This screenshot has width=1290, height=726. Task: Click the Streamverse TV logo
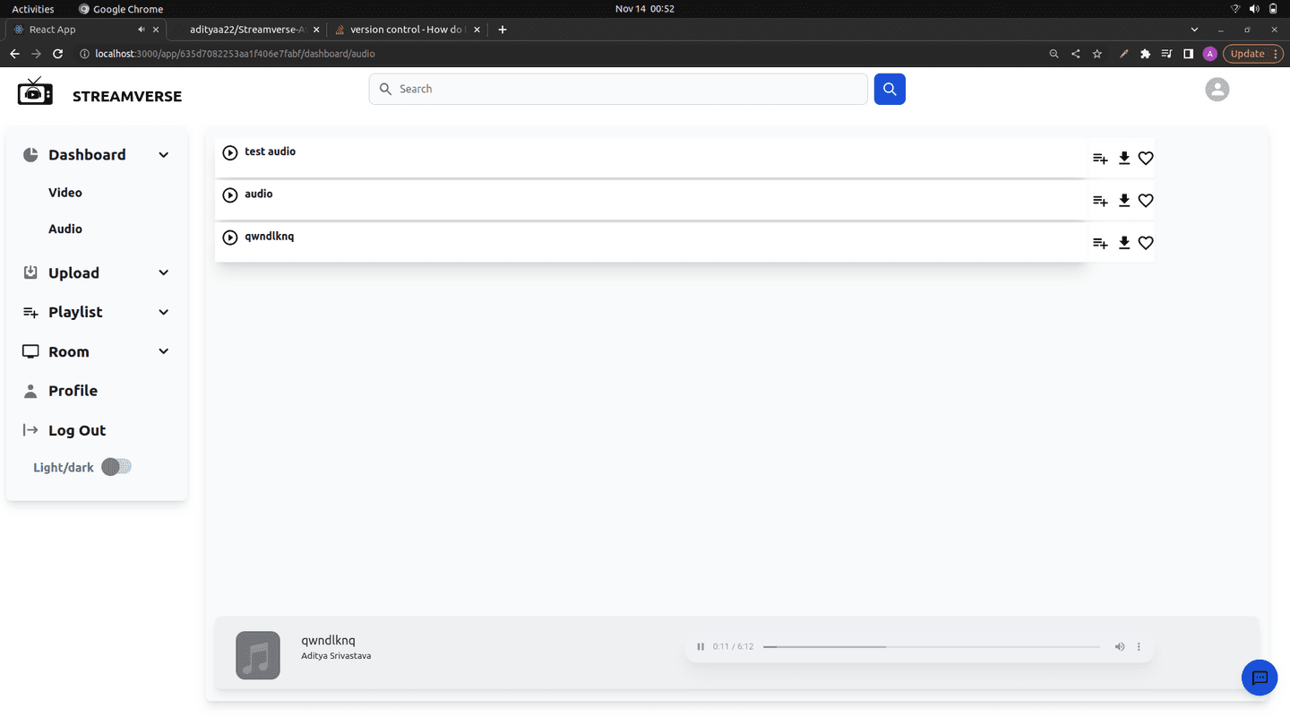pyautogui.click(x=35, y=91)
